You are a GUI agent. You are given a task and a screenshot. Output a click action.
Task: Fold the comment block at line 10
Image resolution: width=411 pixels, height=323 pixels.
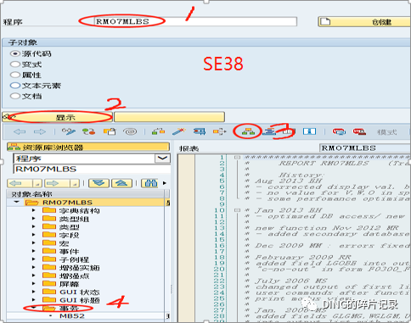pos(237,210)
